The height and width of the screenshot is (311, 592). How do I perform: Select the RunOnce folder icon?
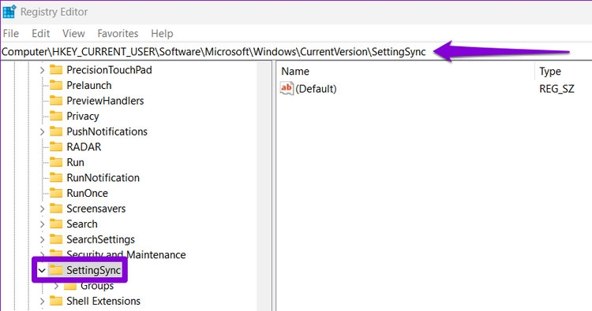pyautogui.click(x=56, y=193)
